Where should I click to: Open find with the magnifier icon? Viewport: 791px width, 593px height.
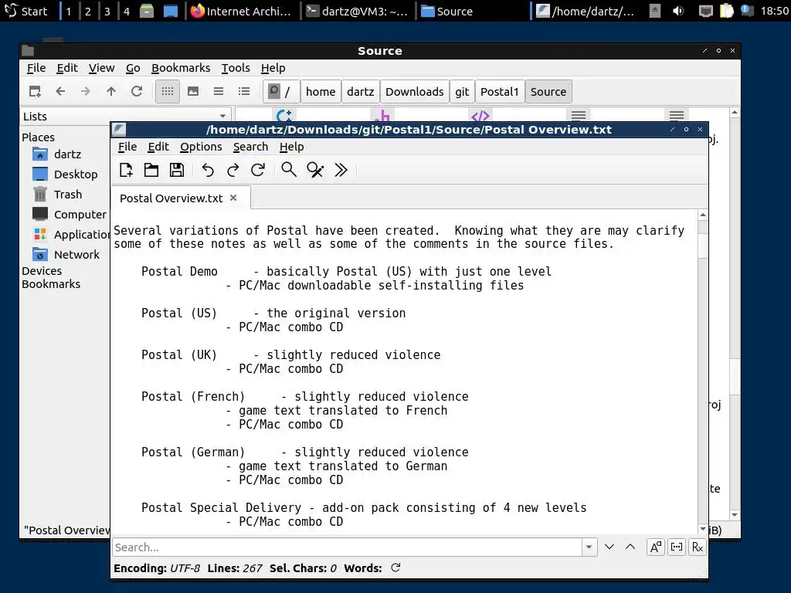(x=289, y=170)
